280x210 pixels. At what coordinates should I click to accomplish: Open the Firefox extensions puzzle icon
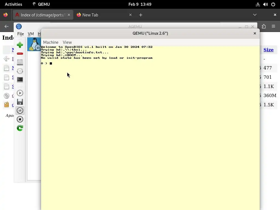click(264, 27)
